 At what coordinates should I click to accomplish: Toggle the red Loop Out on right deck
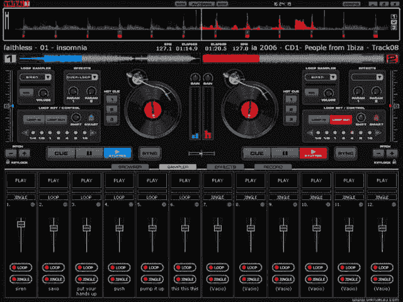tap(341, 120)
